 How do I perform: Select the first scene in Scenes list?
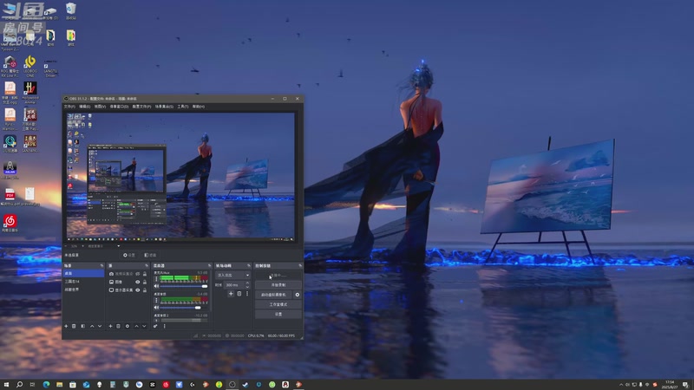click(83, 273)
